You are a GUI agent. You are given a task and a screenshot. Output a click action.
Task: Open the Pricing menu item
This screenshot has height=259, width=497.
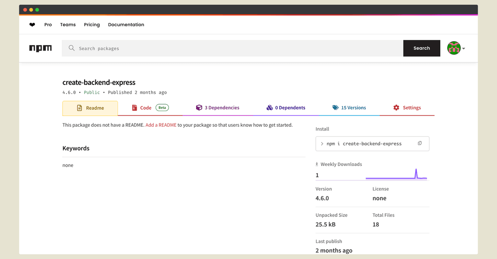pyautogui.click(x=92, y=25)
